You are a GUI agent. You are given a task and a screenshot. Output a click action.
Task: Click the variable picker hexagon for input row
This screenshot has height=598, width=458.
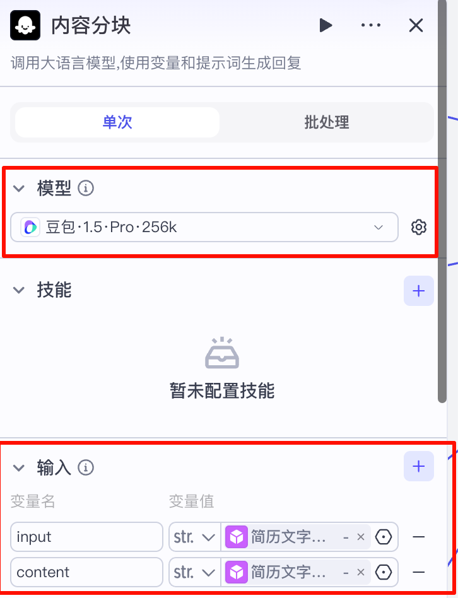384,537
